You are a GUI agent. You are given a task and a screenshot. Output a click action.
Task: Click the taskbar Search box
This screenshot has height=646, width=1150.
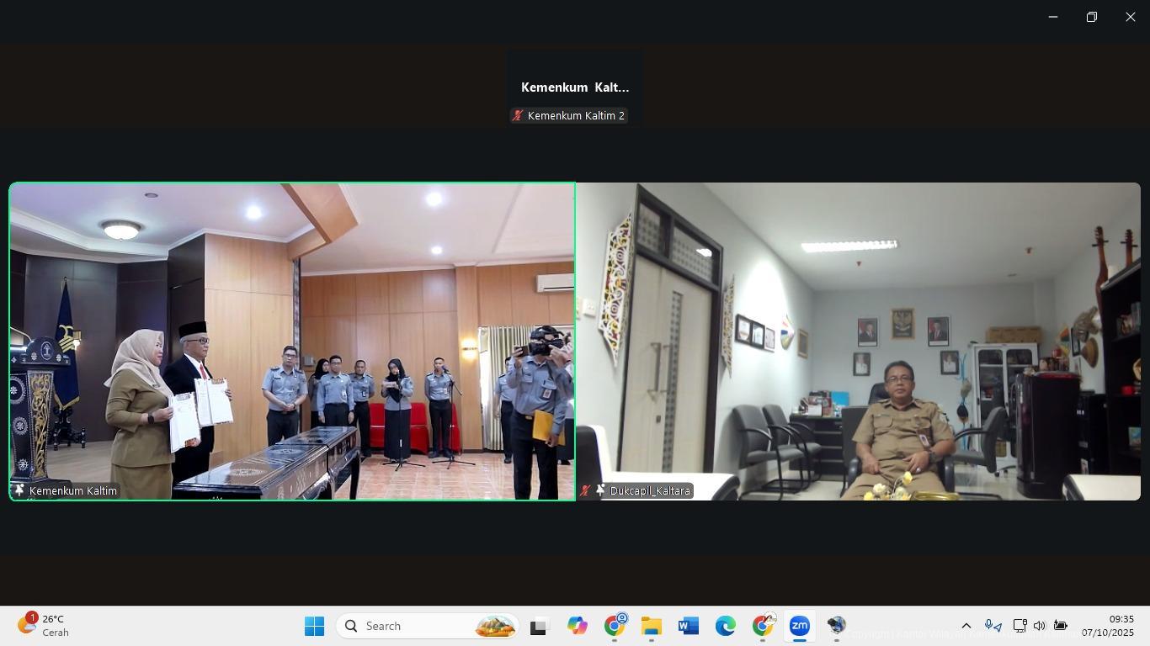coord(428,626)
